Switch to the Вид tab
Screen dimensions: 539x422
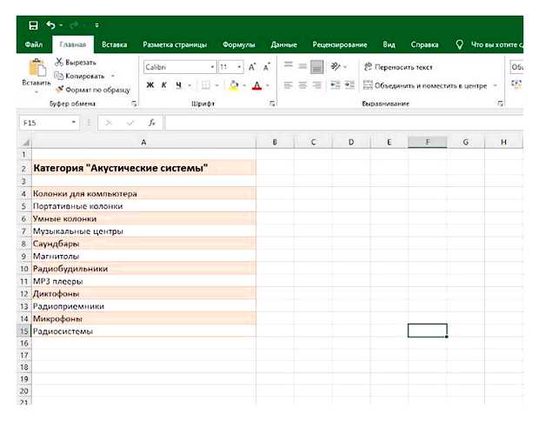[x=389, y=44]
